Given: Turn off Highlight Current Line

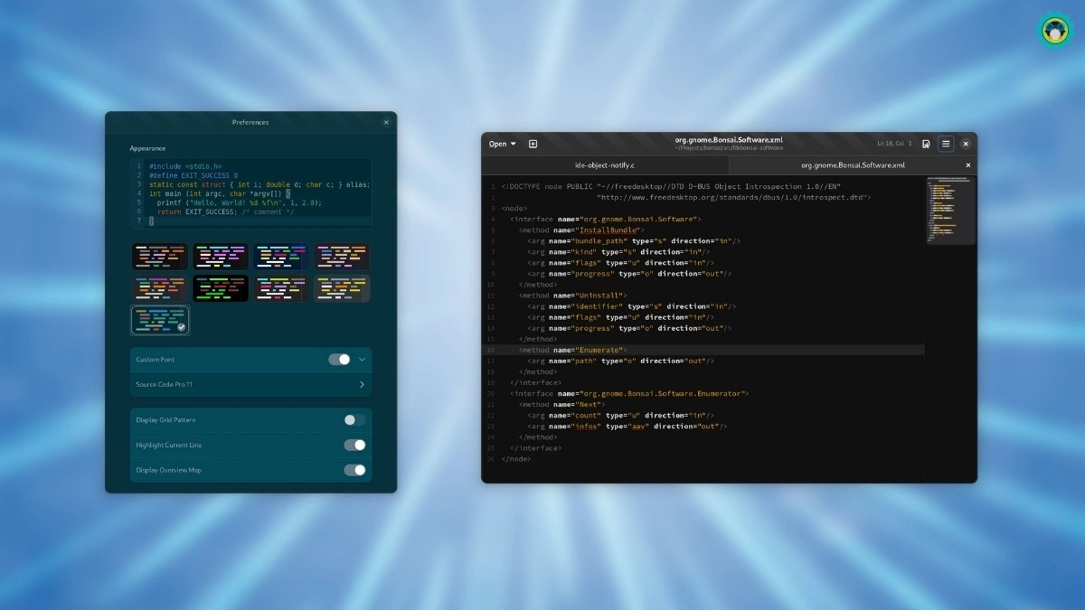Looking at the screenshot, I should coord(354,445).
